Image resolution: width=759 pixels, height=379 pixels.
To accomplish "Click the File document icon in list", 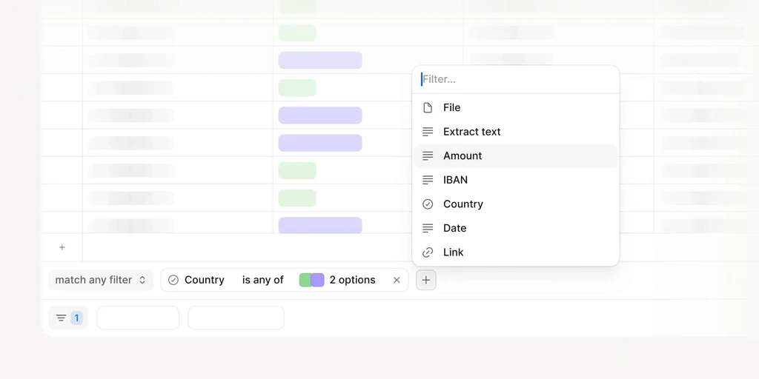I will coord(428,107).
